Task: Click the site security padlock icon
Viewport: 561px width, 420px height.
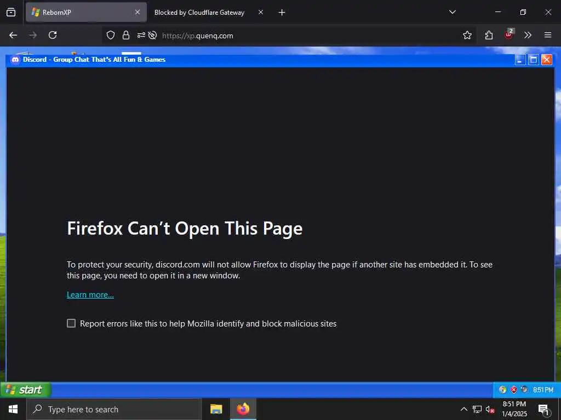Action: pyautogui.click(x=125, y=35)
